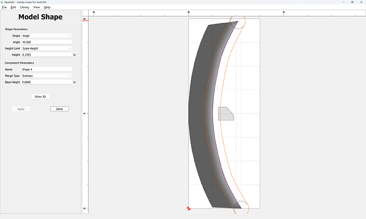366x219 pixels.
Task: Open the Help menu
Action: pos(47,7)
